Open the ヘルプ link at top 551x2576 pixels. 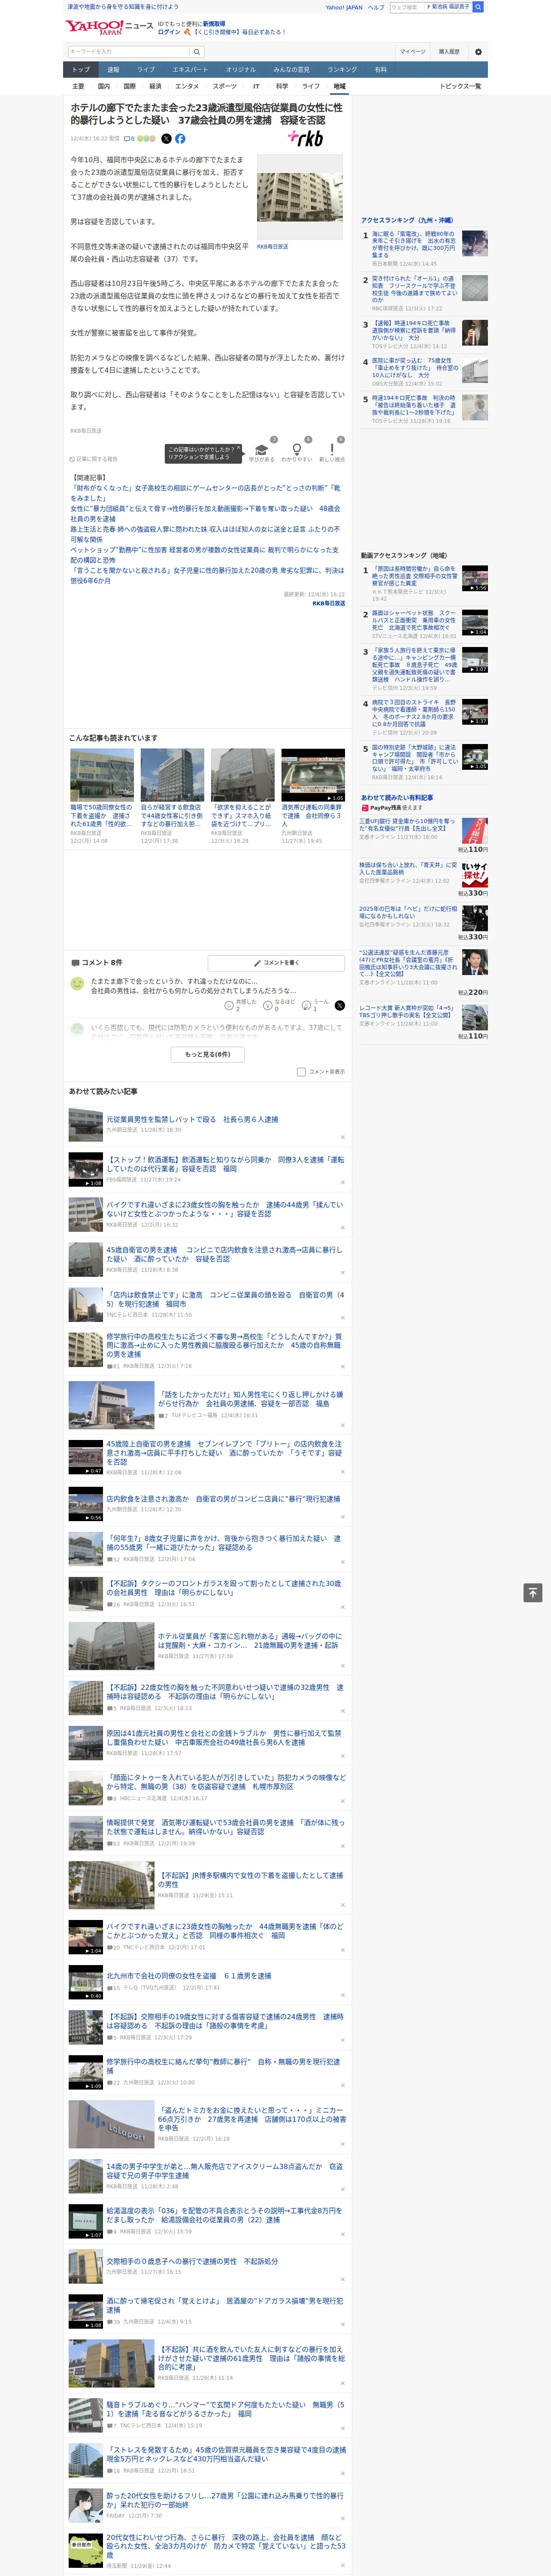[x=375, y=7]
